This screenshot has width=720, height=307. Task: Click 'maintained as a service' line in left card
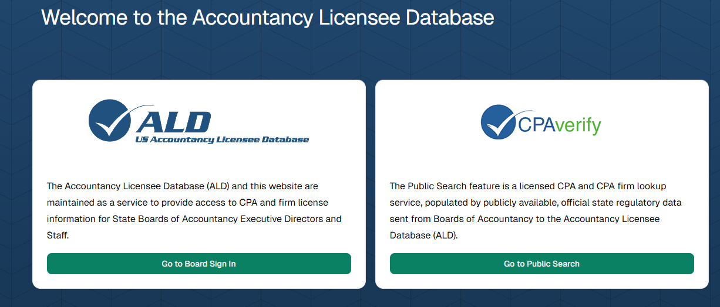[94, 203]
